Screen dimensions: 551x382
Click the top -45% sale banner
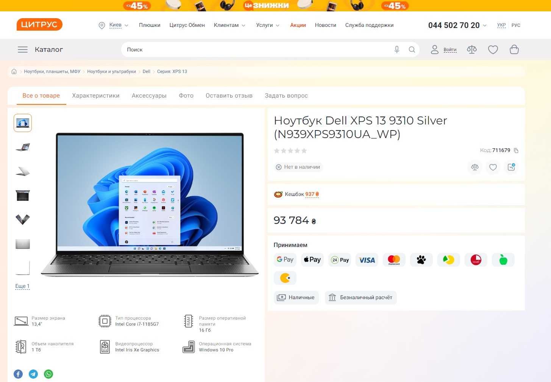275,6
